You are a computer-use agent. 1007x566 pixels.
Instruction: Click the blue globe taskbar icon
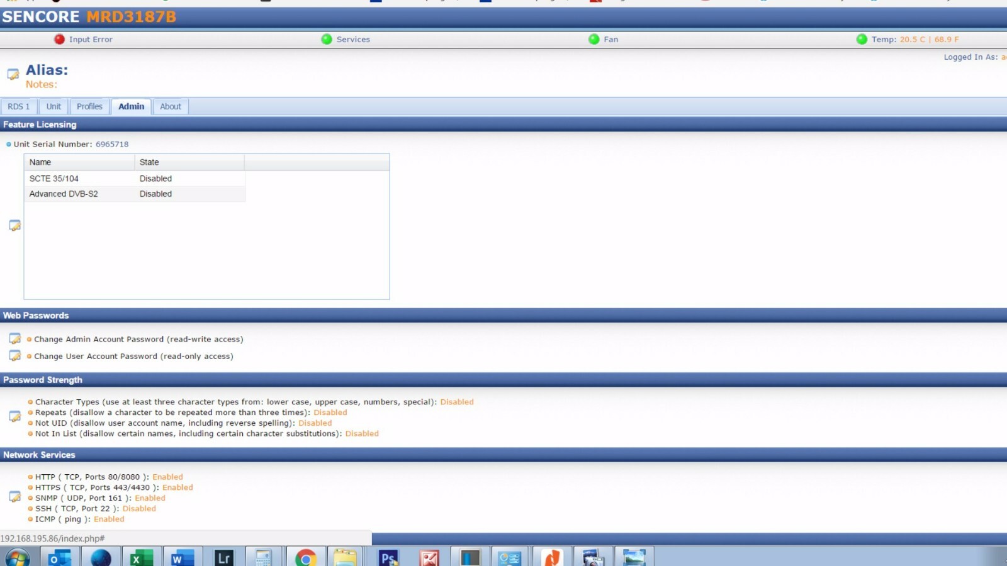click(x=101, y=557)
